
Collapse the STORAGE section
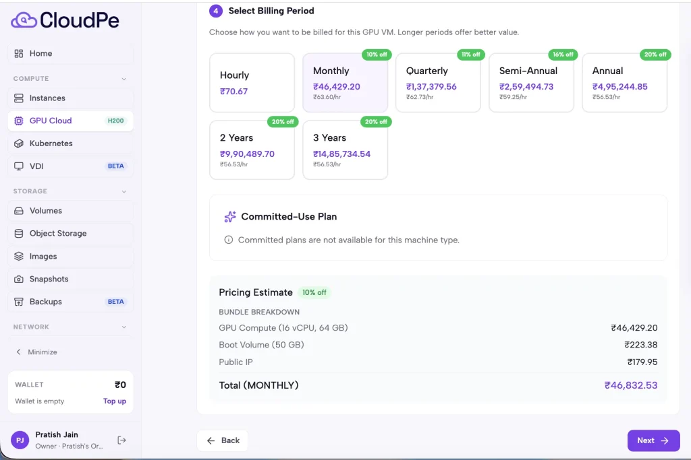[124, 191]
